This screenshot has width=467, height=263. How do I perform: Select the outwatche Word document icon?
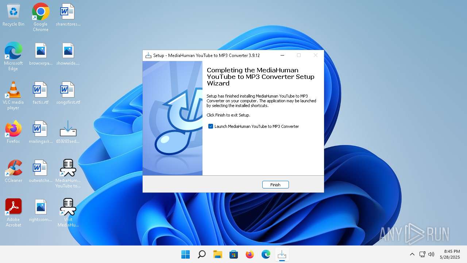[40, 171]
